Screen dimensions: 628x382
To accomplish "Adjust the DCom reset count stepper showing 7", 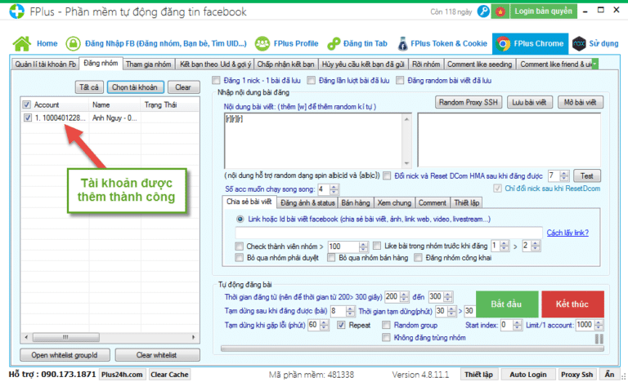I will tap(564, 175).
